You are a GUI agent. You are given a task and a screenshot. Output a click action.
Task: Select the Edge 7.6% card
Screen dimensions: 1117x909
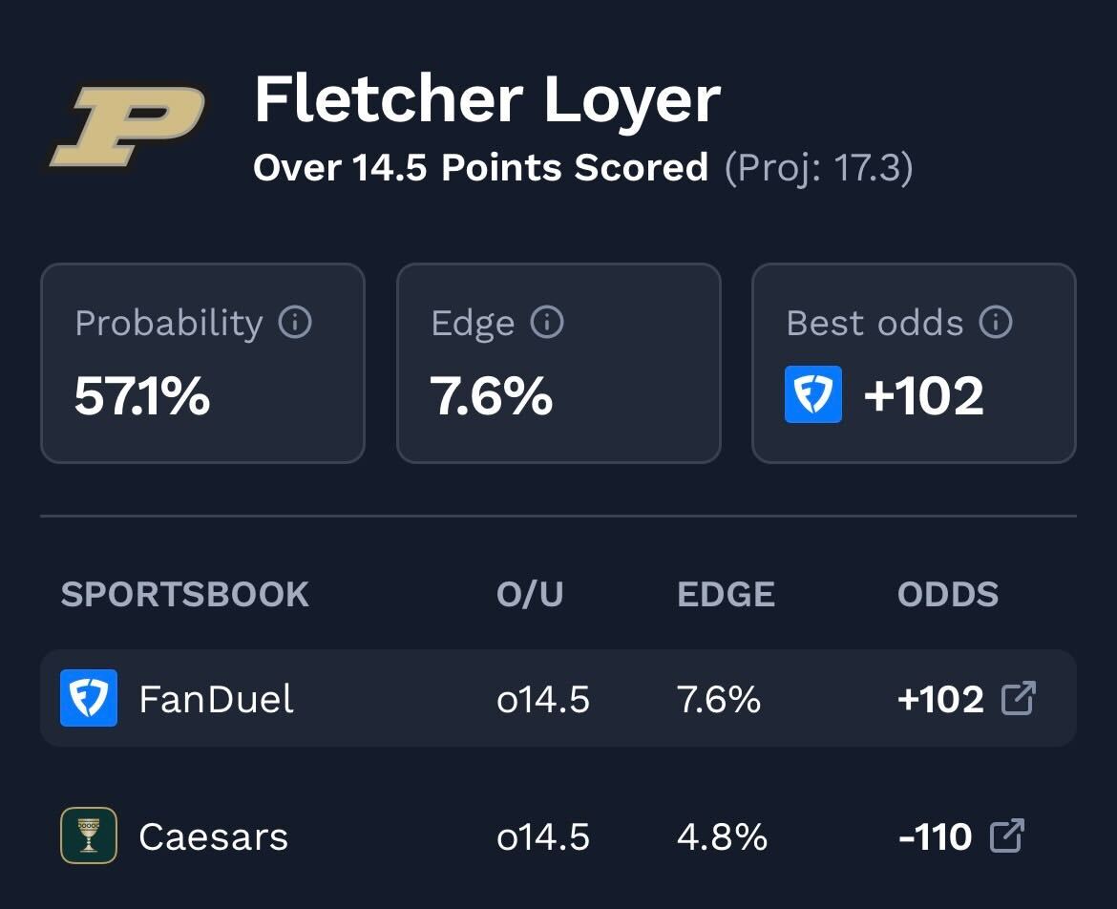(558, 364)
